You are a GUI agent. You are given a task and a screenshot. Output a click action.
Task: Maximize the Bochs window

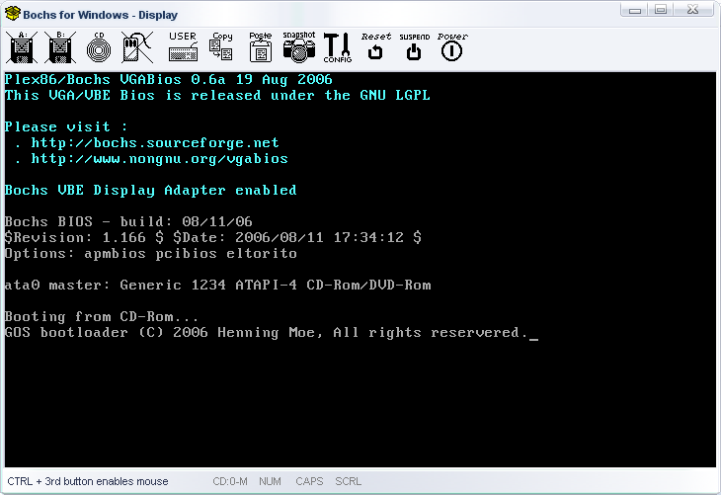(x=661, y=10)
